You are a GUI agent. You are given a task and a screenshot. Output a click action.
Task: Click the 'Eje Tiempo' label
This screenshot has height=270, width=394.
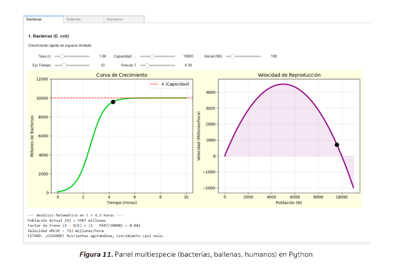[x=41, y=65]
